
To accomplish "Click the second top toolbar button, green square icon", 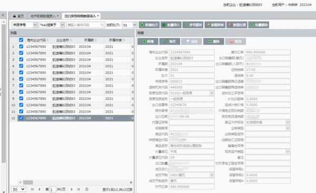I will [171, 25].
